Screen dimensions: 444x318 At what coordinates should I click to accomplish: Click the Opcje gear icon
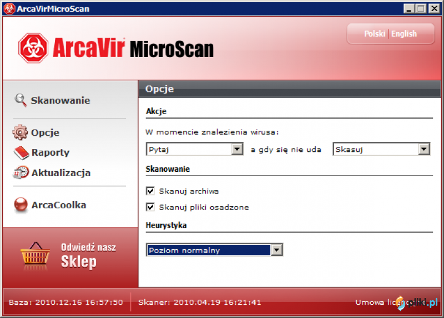coord(20,132)
